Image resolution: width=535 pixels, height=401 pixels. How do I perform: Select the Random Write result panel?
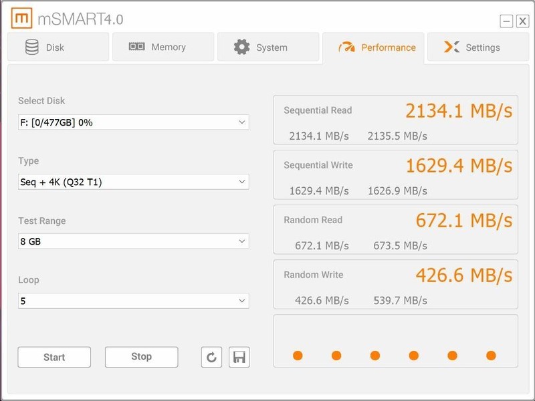(395, 285)
